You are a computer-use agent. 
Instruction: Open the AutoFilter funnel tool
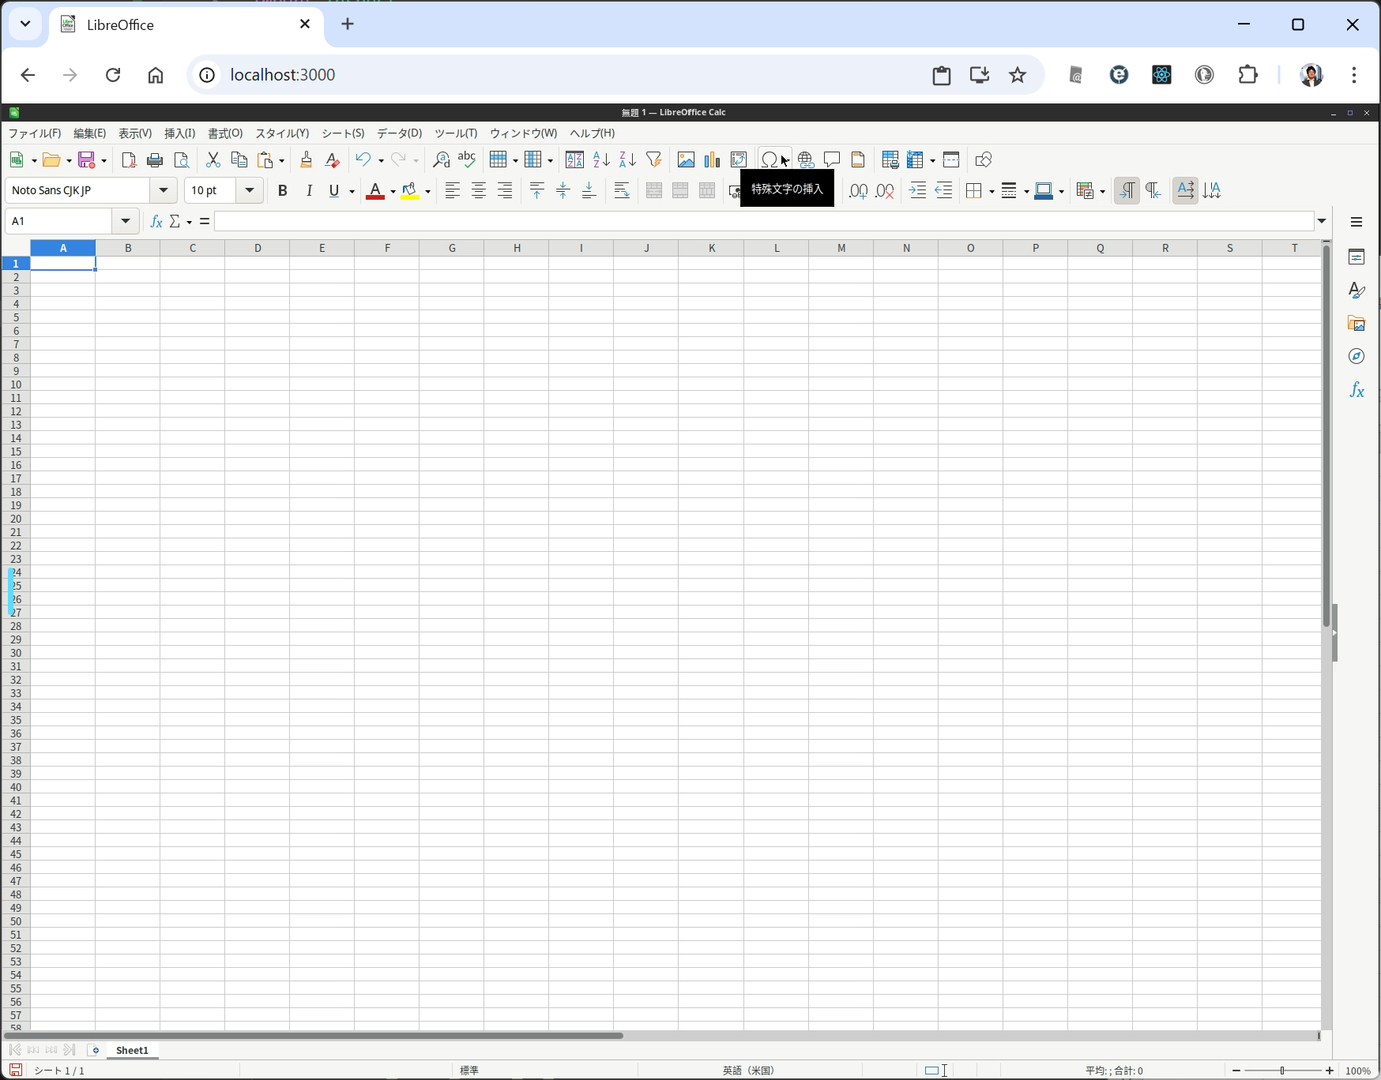click(653, 160)
